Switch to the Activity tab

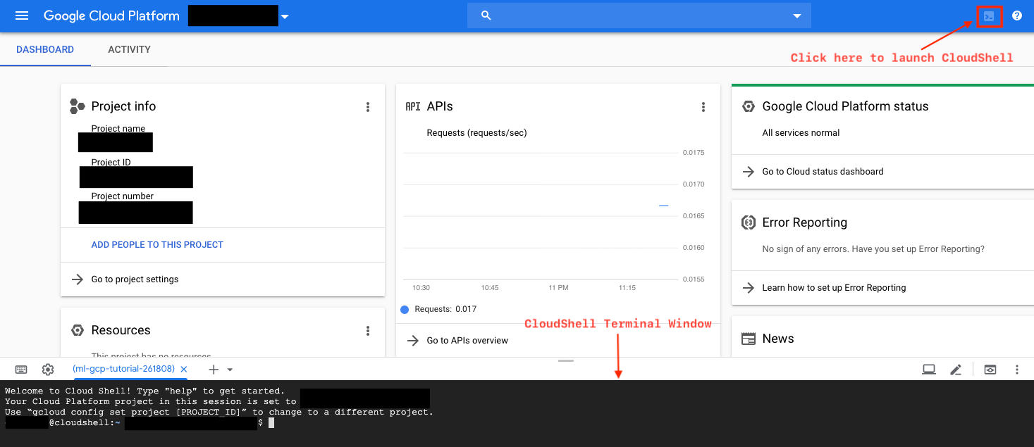(129, 50)
